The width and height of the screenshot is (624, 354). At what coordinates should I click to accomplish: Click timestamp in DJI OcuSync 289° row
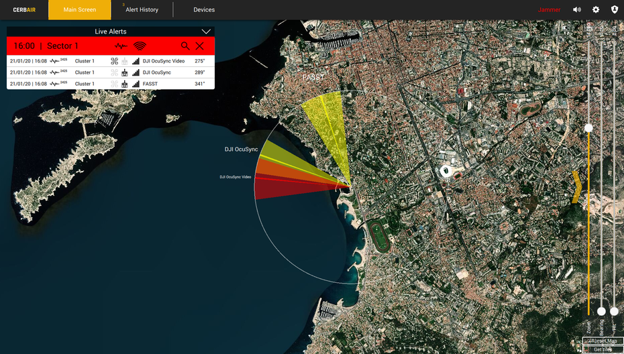click(x=28, y=72)
